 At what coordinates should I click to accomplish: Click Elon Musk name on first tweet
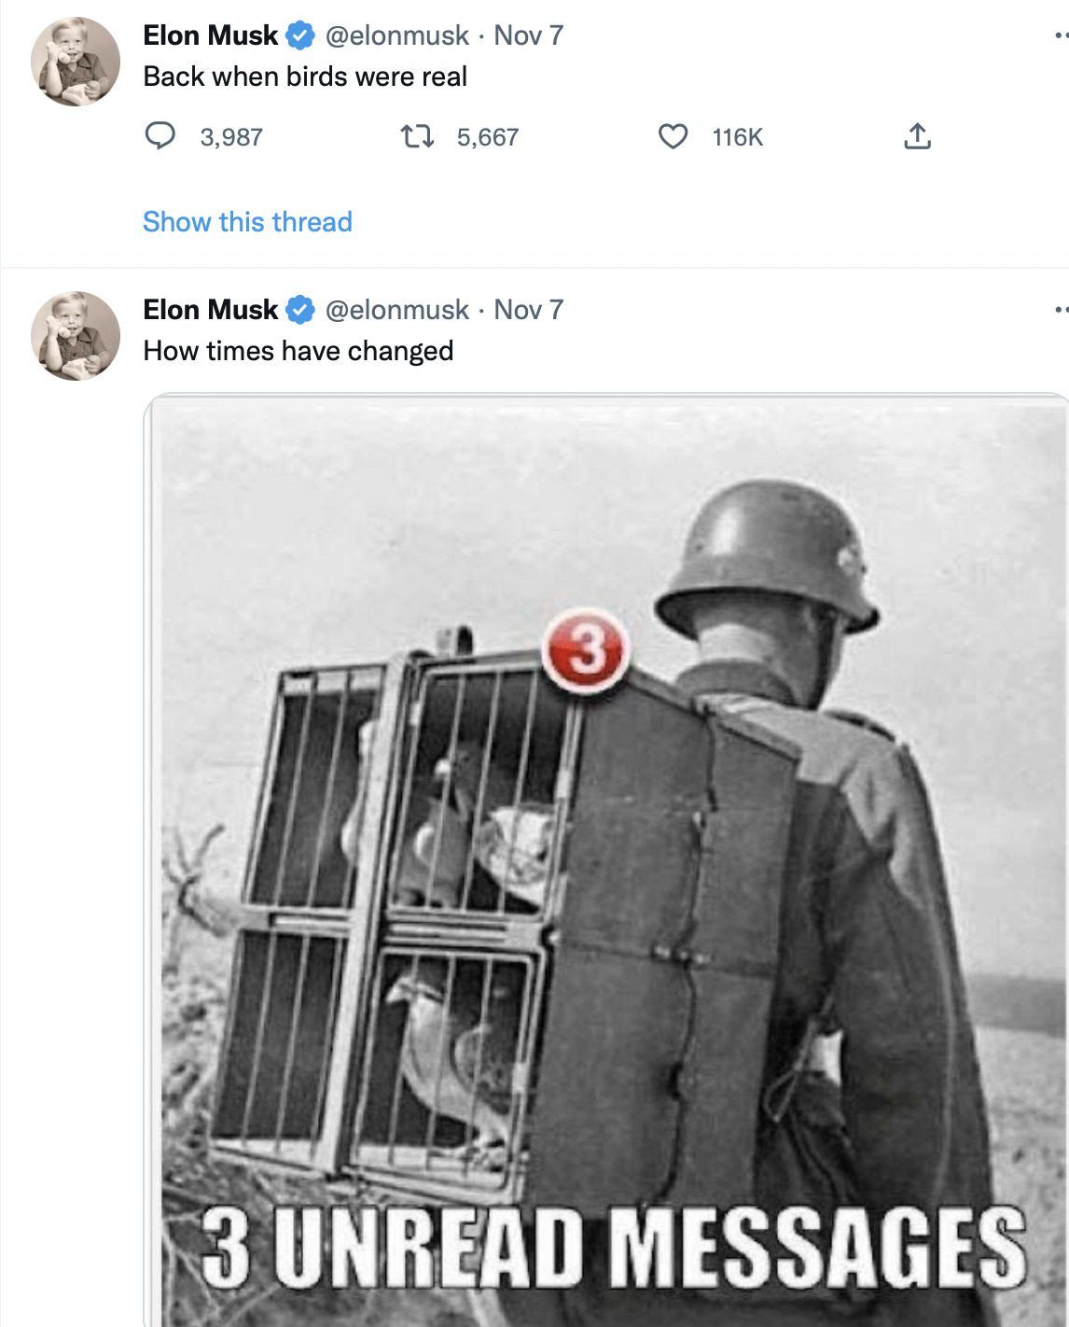[210, 35]
